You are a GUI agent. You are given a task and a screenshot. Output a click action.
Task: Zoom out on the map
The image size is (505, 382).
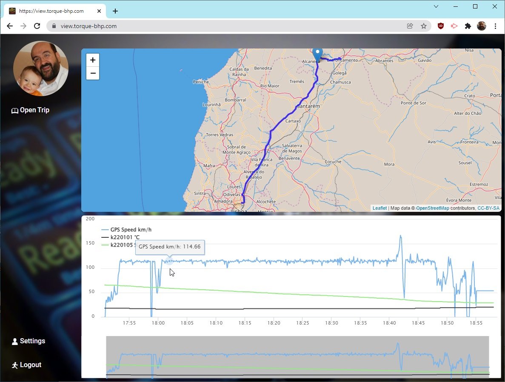coord(93,73)
